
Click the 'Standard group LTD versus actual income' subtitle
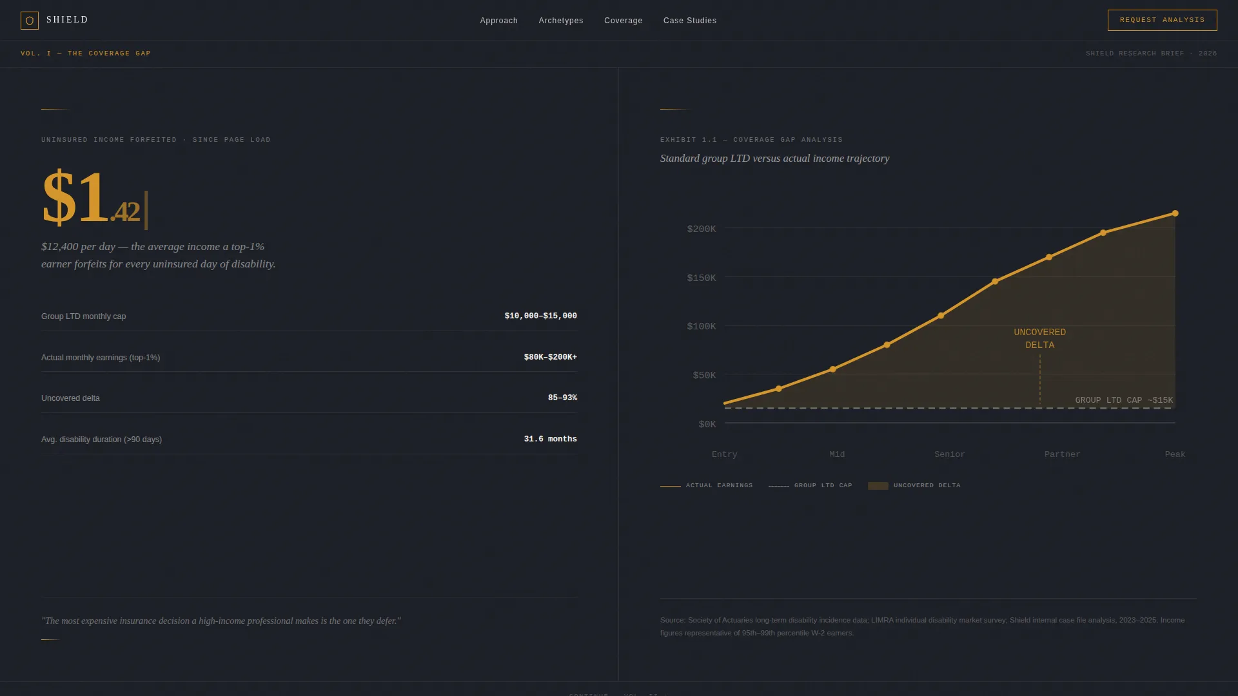pos(774,159)
